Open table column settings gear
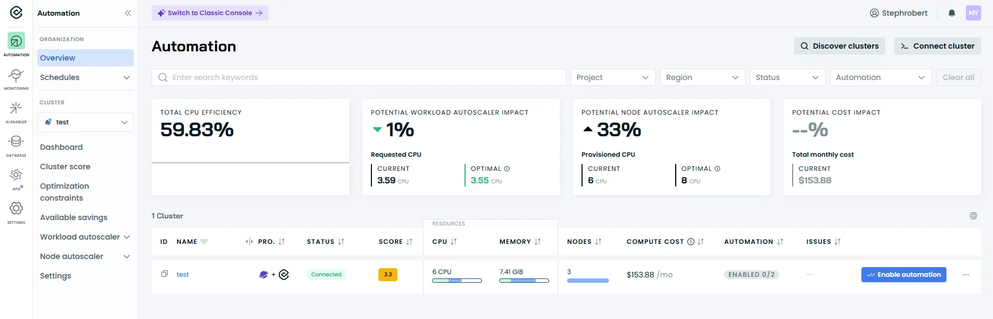The image size is (993, 319). coord(973,216)
